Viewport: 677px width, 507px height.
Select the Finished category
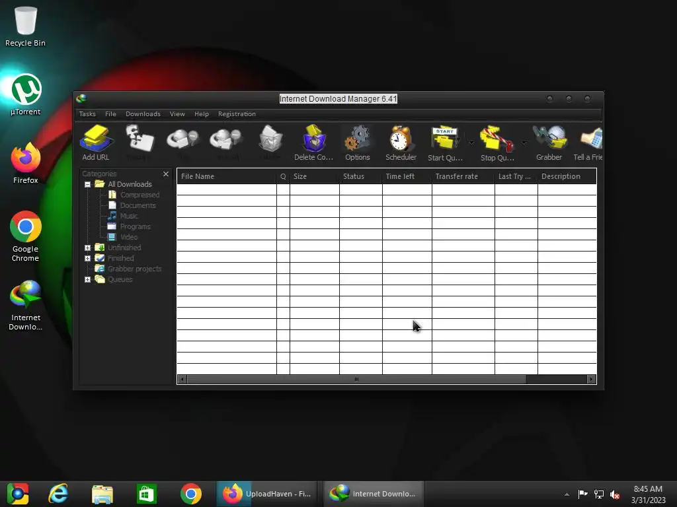pyautogui.click(x=120, y=258)
